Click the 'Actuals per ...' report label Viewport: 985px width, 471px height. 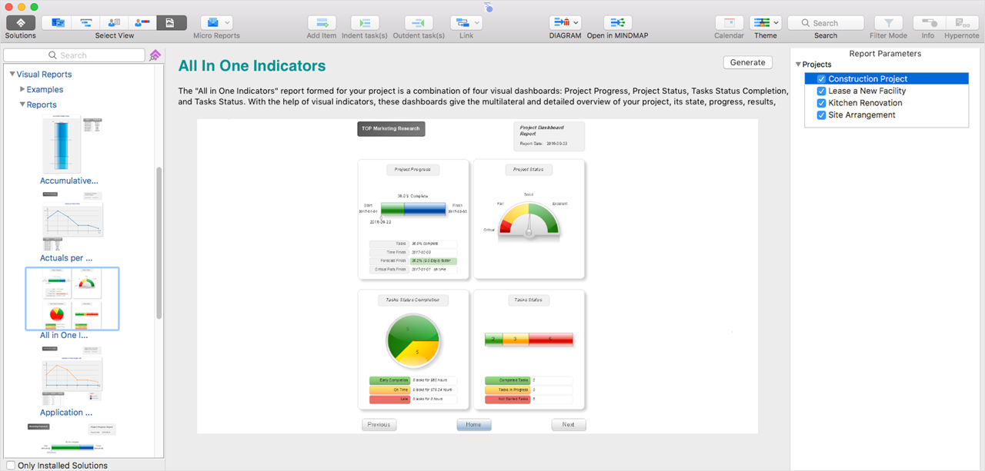(x=66, y=258)
